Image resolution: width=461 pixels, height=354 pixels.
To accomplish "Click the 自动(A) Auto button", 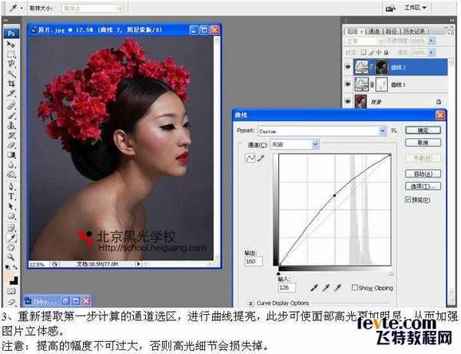I will (x=423, y=174).
